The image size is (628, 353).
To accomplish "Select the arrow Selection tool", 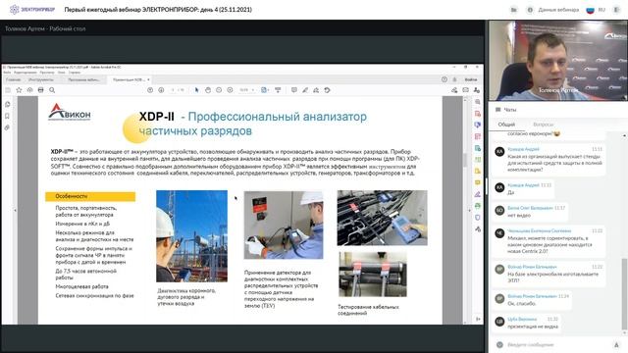I will coord(196,90).
